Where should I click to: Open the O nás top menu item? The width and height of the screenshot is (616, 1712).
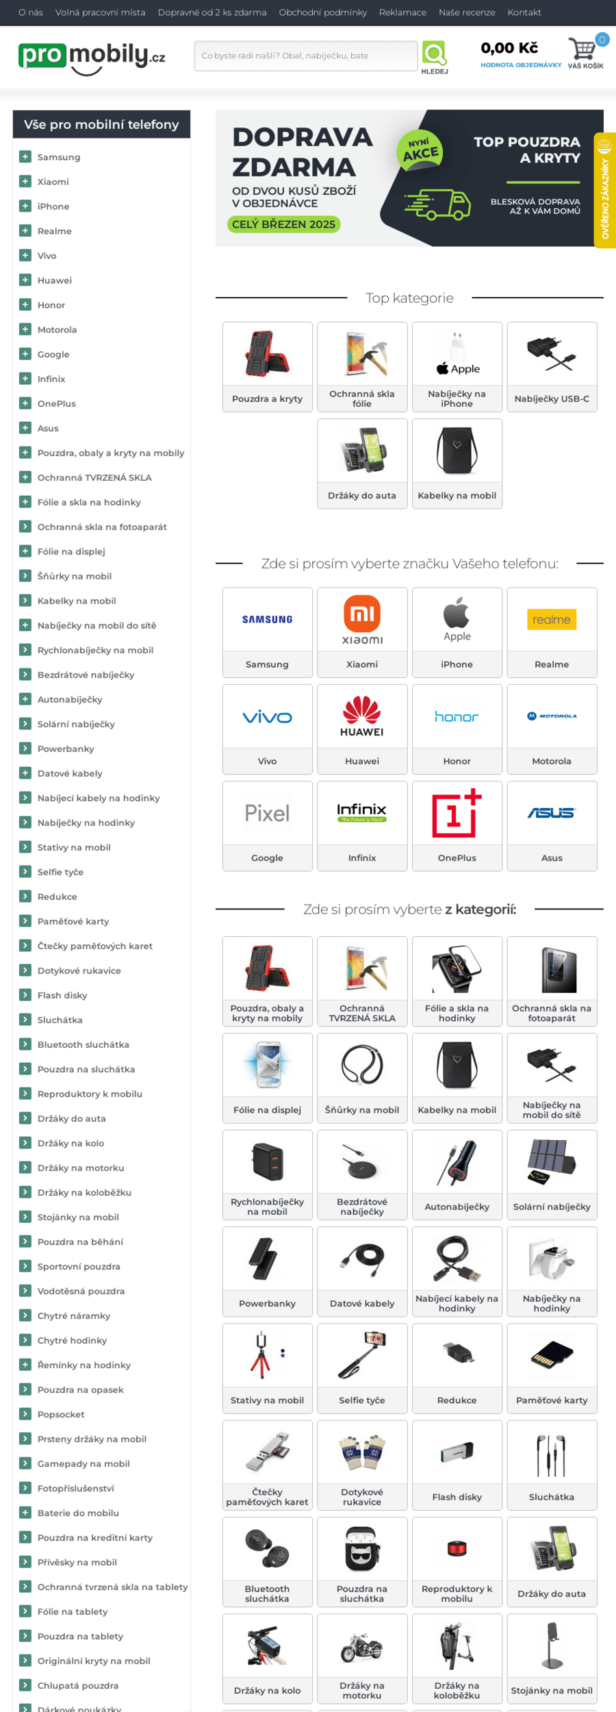coord(31,12)
